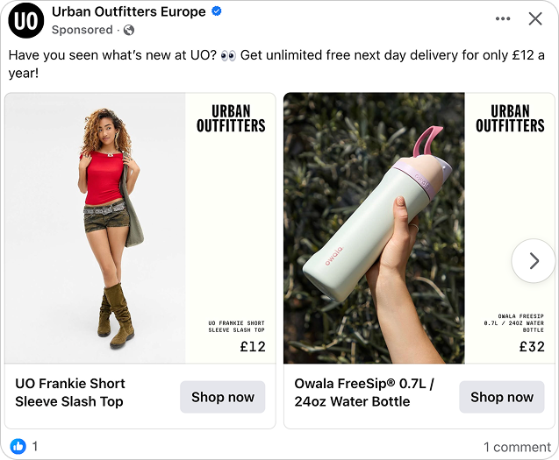Advance carousel with the right arrow
Viewport: 559px width, 460px height.
click(534, 260)
